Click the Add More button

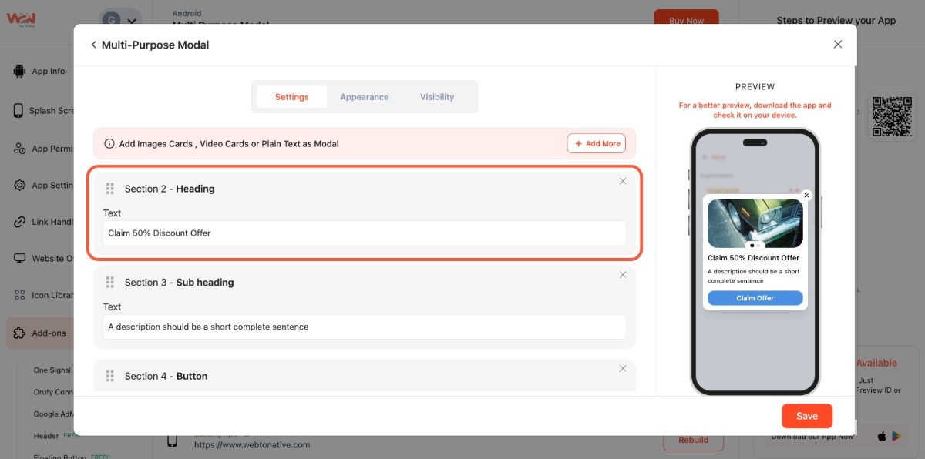coord(597,144)
